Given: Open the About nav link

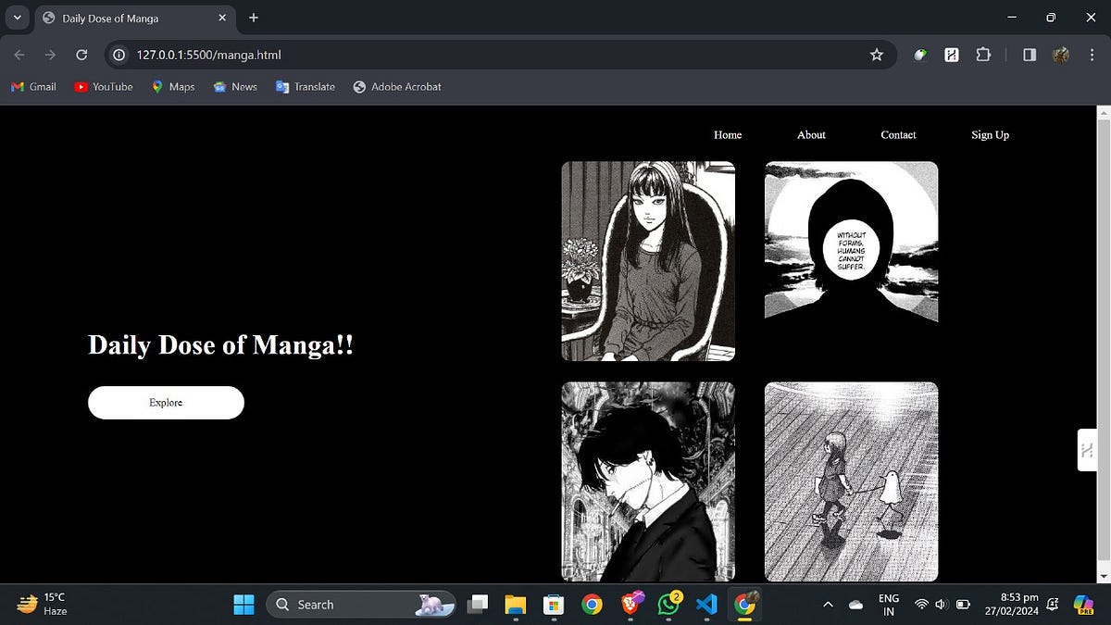Looking at the screenshot, I should tap(811, 134).
